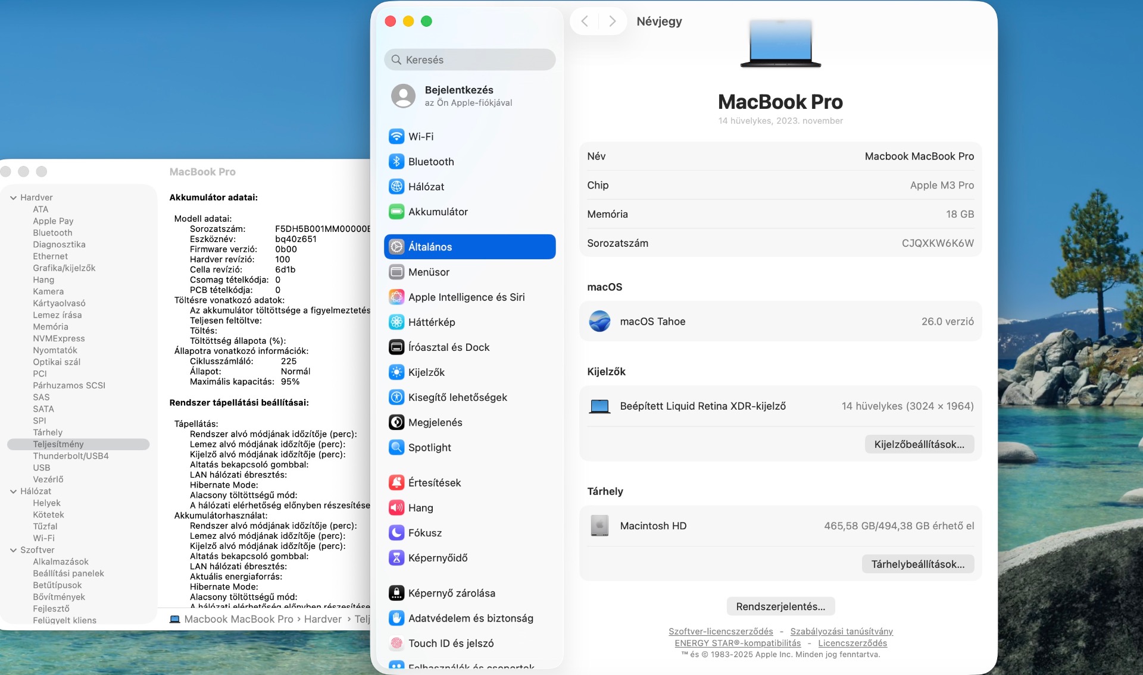
Task: Open Spotlight settings
Action: (x=470, y=447)
